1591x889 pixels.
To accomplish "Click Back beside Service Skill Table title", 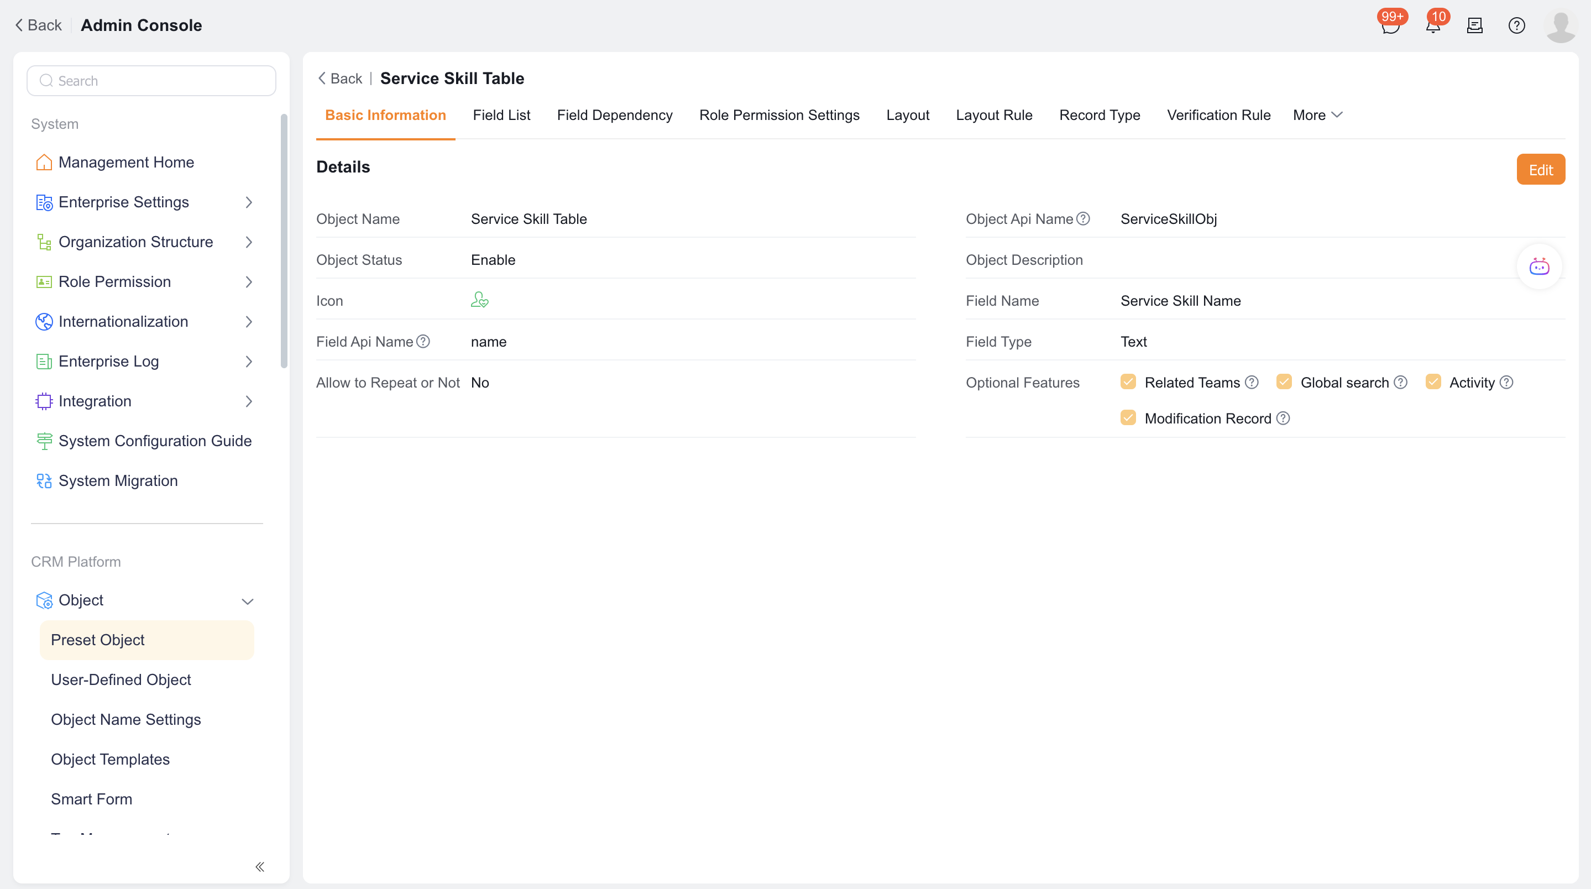I will point(339,79).
